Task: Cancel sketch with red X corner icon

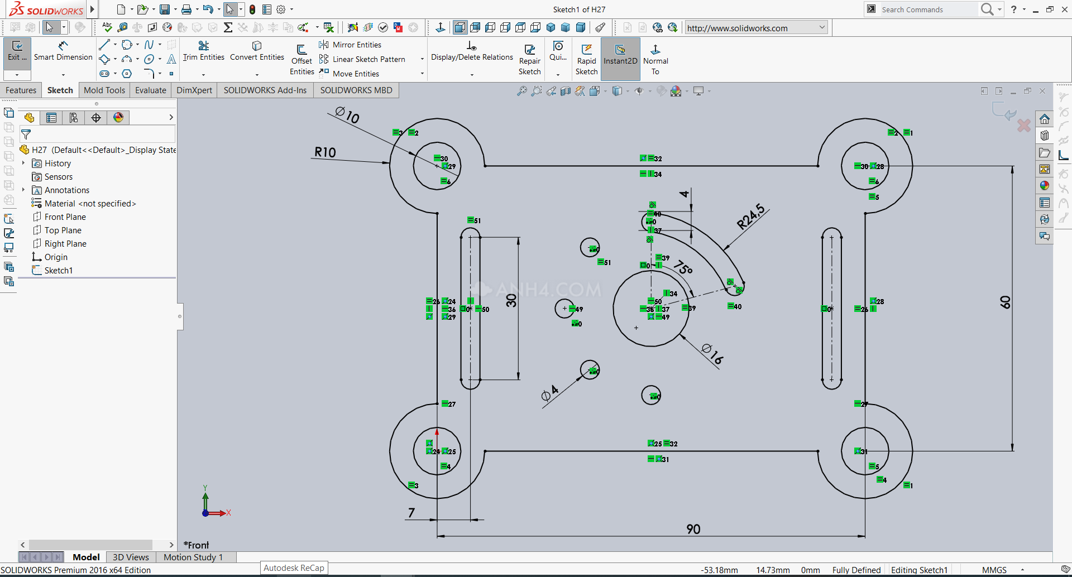Action: (1024, 126)
